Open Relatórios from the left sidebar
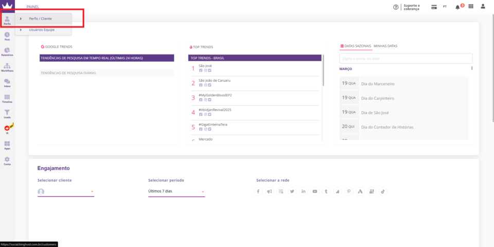Image resolution: width=494 pixels, height=247 pixels. tap(7, 51)
